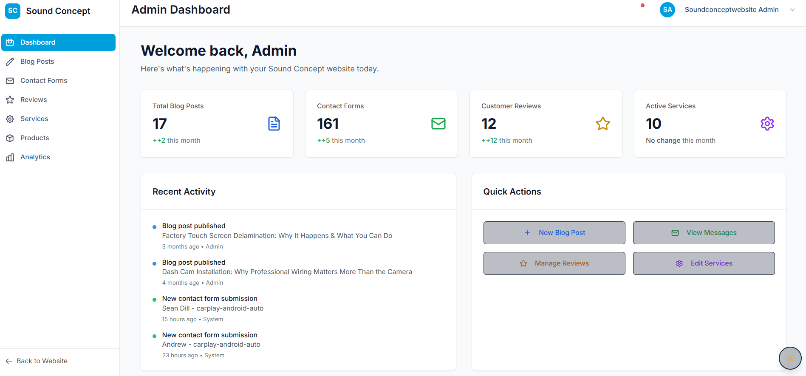Viewport: 806px width, 376px height.
Task: Click the SA user avatar
Action: point(667,10)
